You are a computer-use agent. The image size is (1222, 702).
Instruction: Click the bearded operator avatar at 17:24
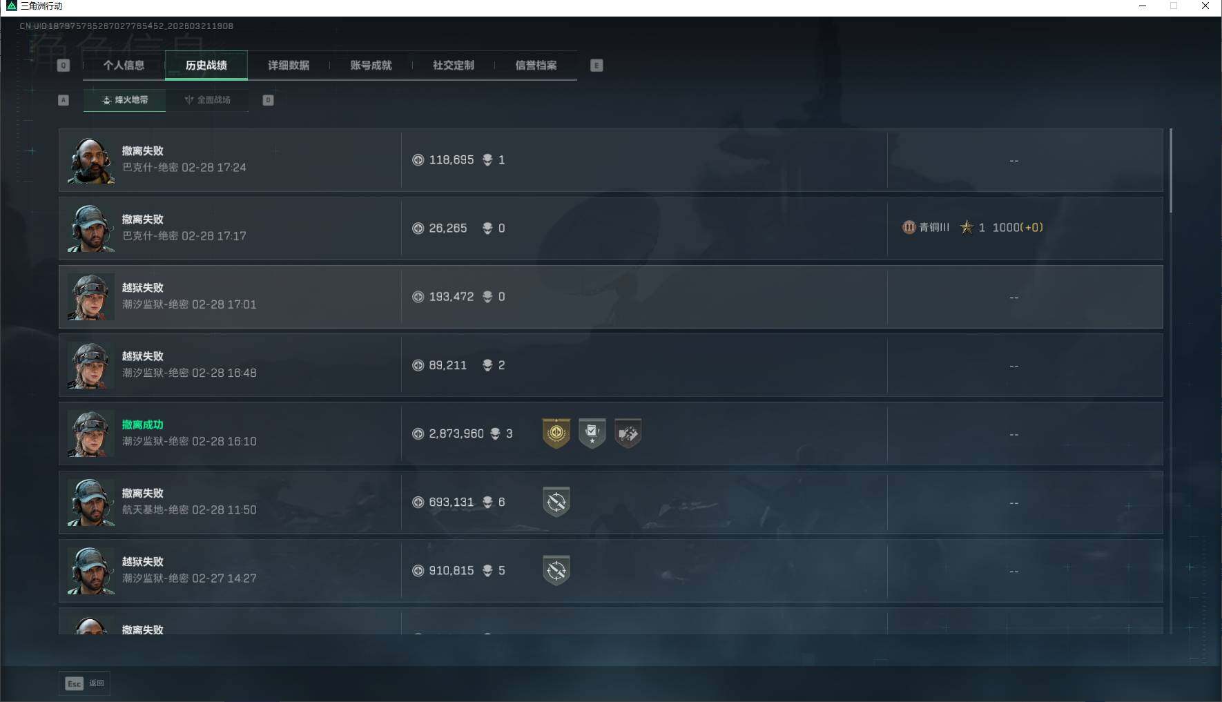pos(91,160)
